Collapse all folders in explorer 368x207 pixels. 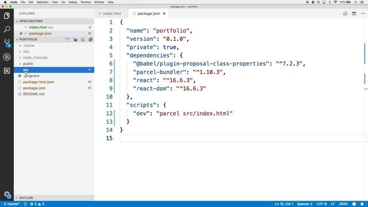click(x=90, y=40)
